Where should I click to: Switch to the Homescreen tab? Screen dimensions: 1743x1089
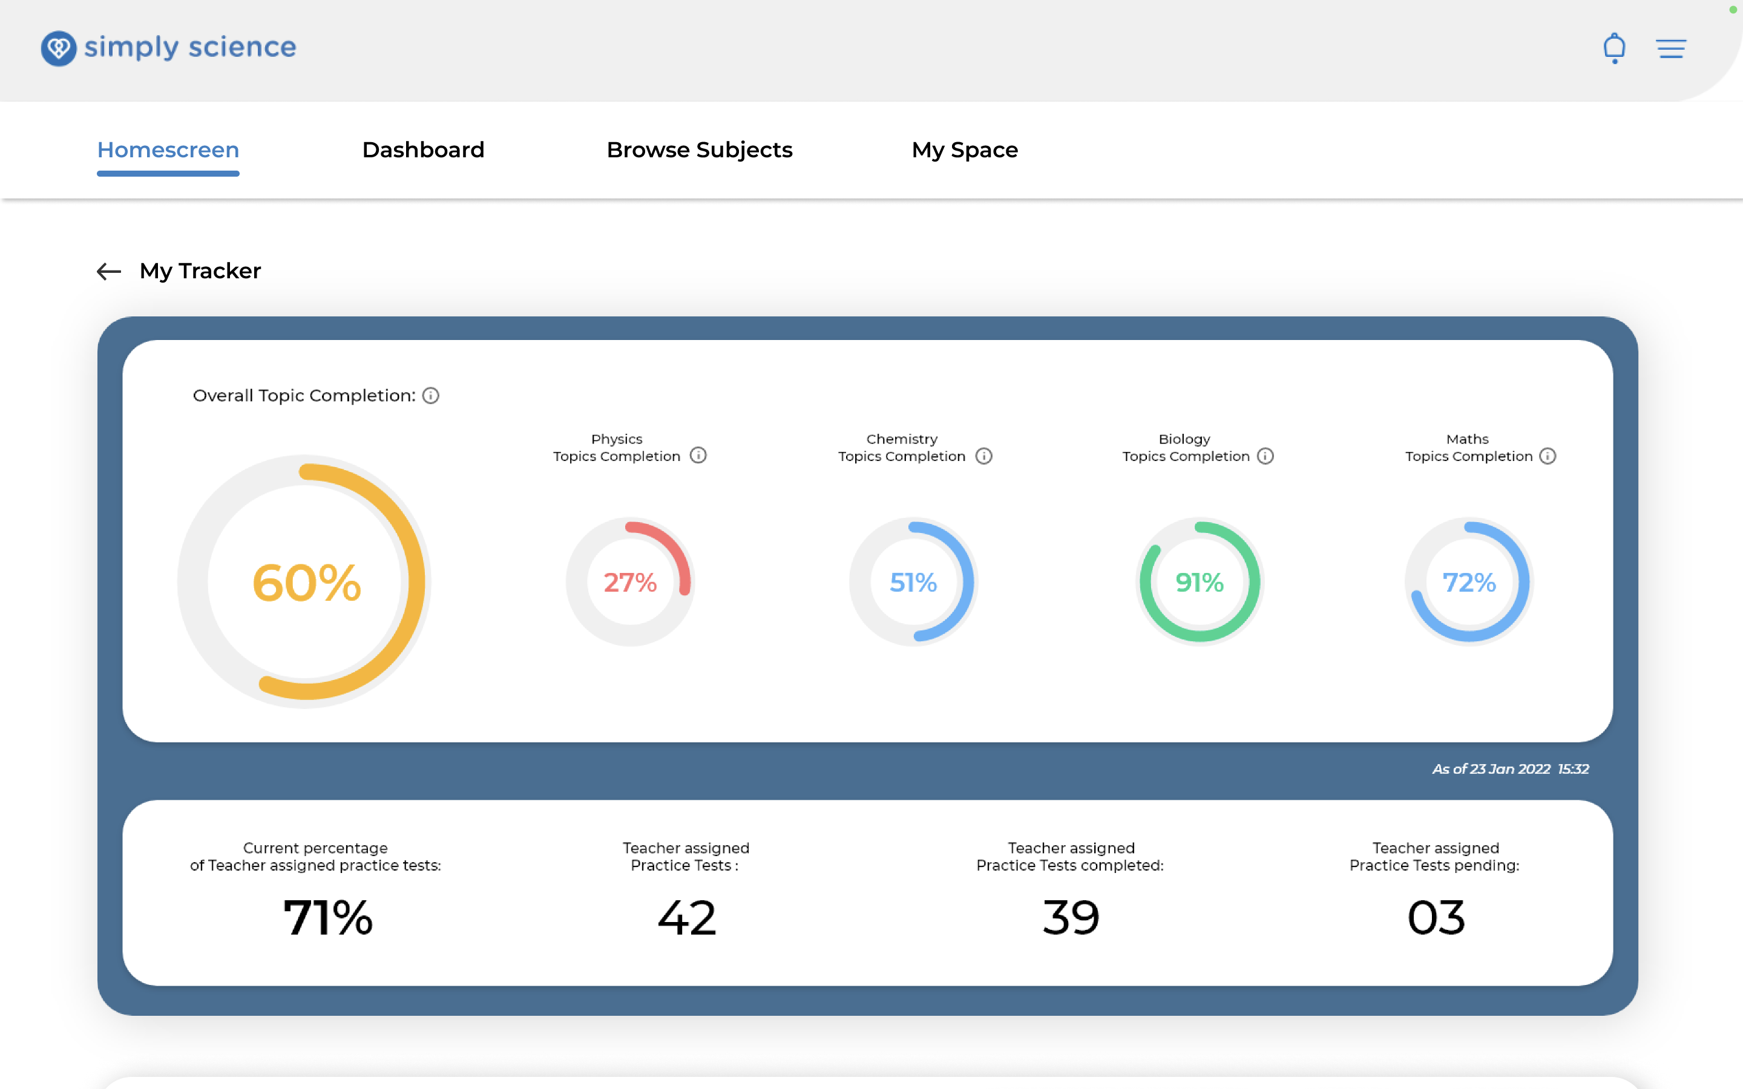coord(168,150)
